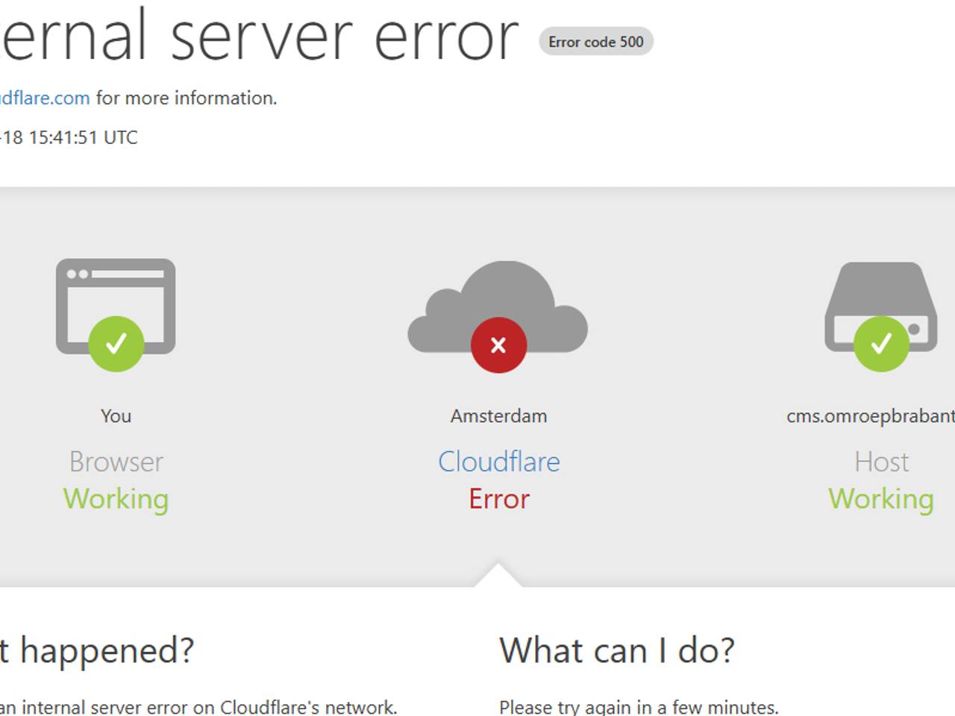This screenshot has width=955, height=716.
Task: Open the blue Cloudflare link under Amsterdam
Action: (x=498, y=462)
